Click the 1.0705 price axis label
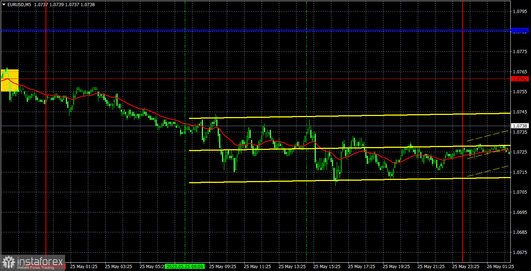Image resolution: width=531 pixels, height=271 pixels. (520, 192)
